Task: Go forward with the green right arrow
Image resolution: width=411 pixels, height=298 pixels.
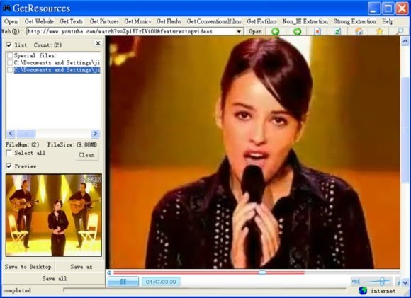Action: click(297, 31)
